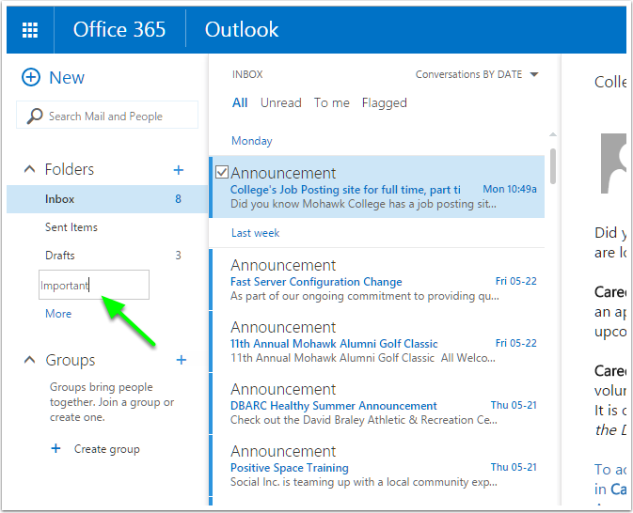The width and height of the screenshot is (633, 513).
Task: Click the search magnifier icon
Action: 35,117
